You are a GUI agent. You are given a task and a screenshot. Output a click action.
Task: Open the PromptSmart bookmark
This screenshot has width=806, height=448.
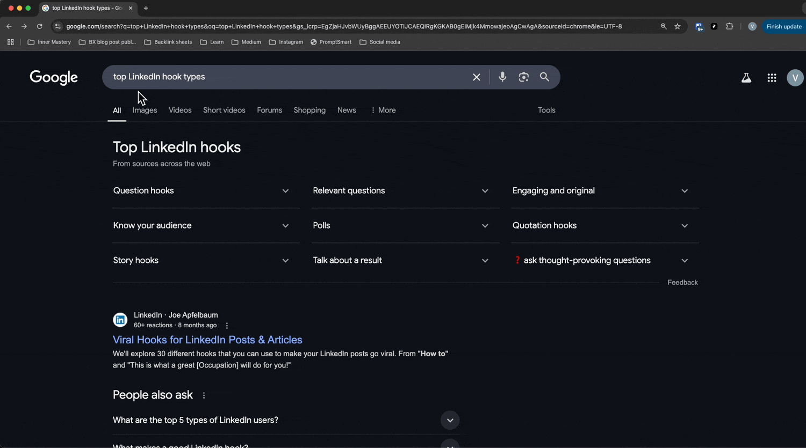(x=331, y=42)
